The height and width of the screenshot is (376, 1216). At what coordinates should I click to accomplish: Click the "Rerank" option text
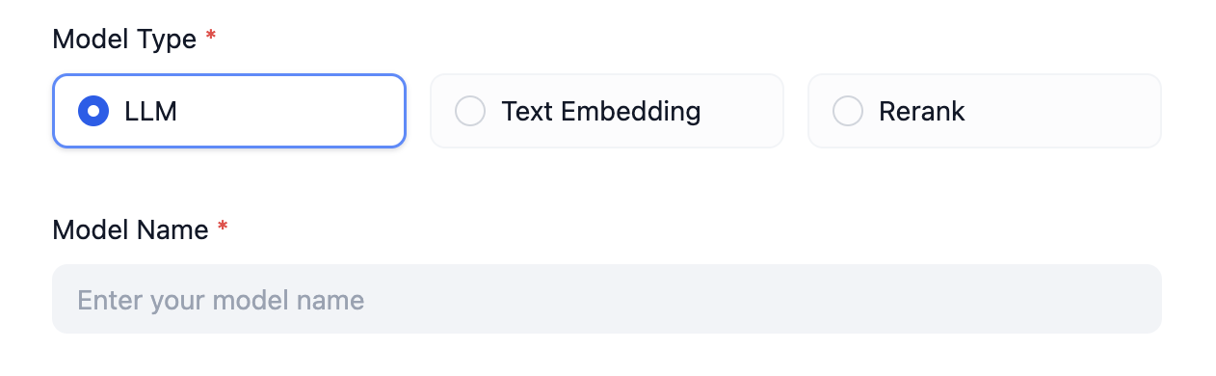click(922, 111)
